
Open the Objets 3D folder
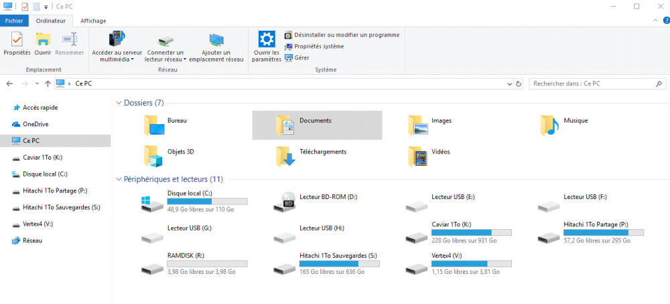point(153,156)
